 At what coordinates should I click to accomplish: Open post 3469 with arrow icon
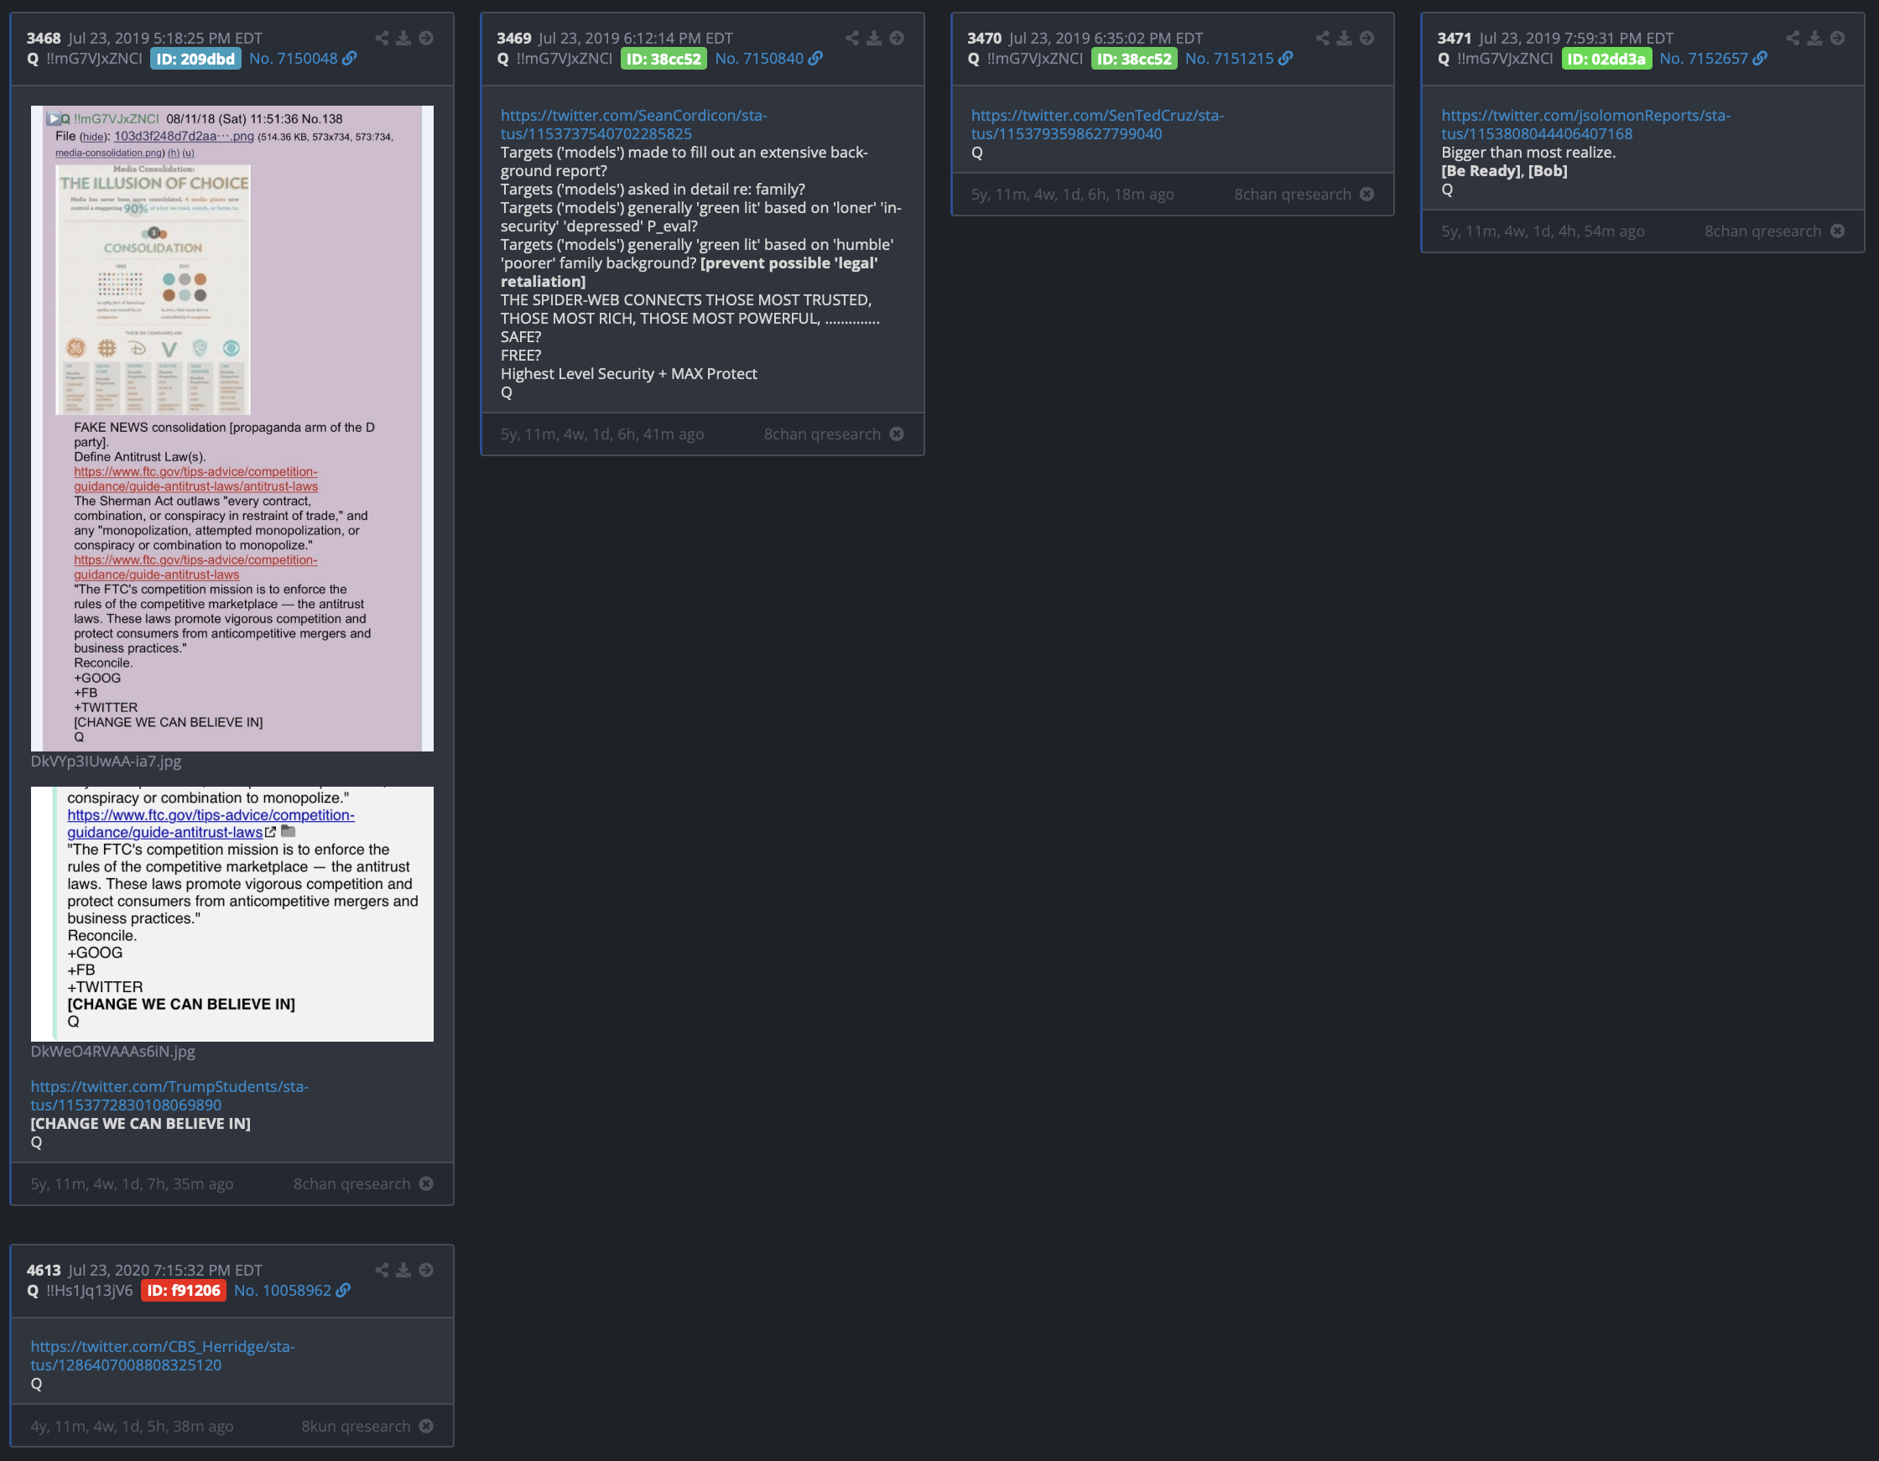(x=897, y=38)
